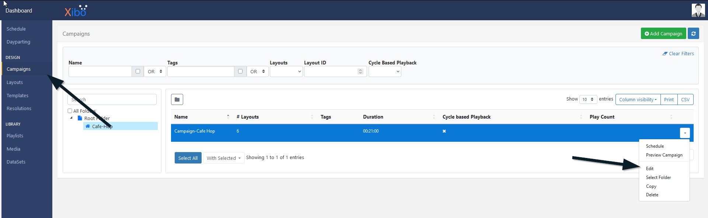Sort by Name column arrows icon
This screenshot has width=708, height=218.
tap(228, 117)
